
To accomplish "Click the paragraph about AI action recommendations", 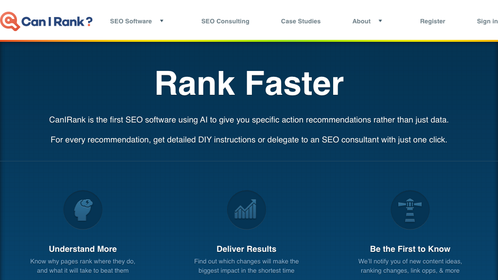I will click(x=249, y=120).
